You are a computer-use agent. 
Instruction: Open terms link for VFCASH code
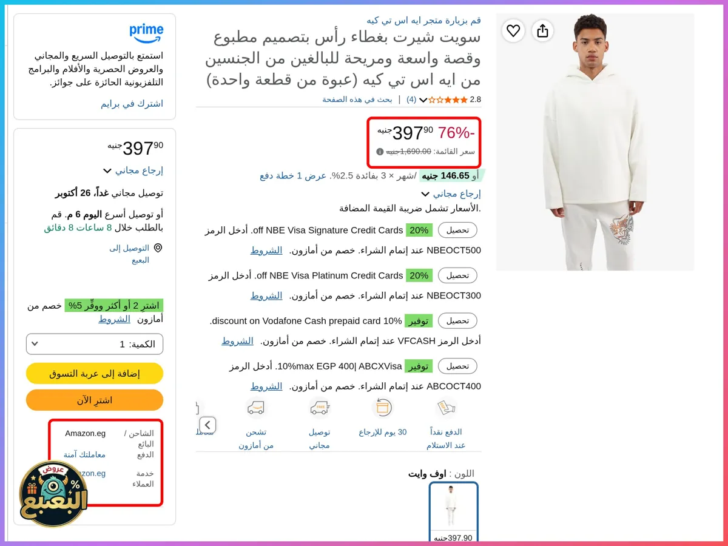(x=237, y=341)
